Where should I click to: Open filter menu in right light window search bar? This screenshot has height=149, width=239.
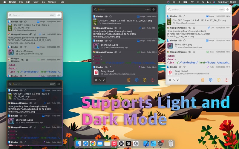pyautogui.click(x=228, y=10)
